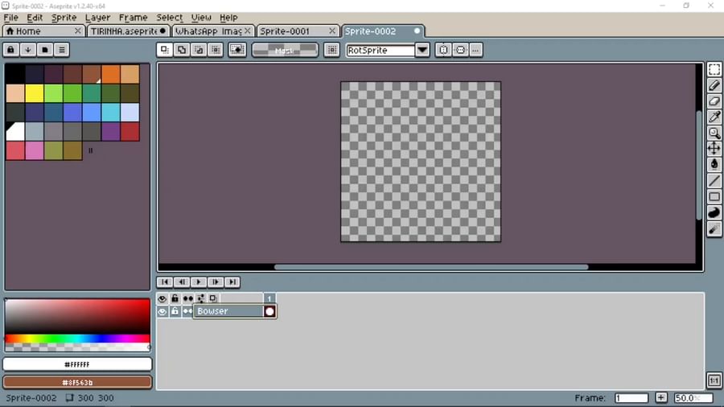Click the flip horizontal icon
This screenshot has height=407, width=724.
point(443,49)
